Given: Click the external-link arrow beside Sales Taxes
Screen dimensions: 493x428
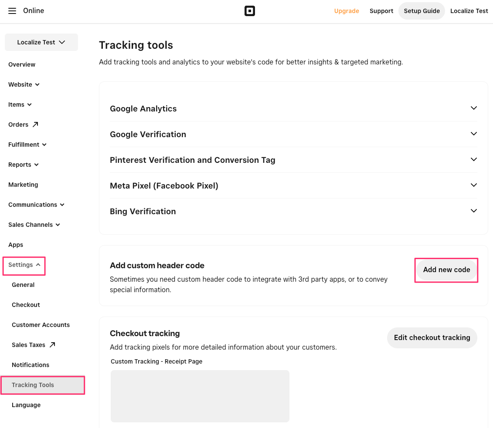Looking at the screenshot, I should coord(52,345).
